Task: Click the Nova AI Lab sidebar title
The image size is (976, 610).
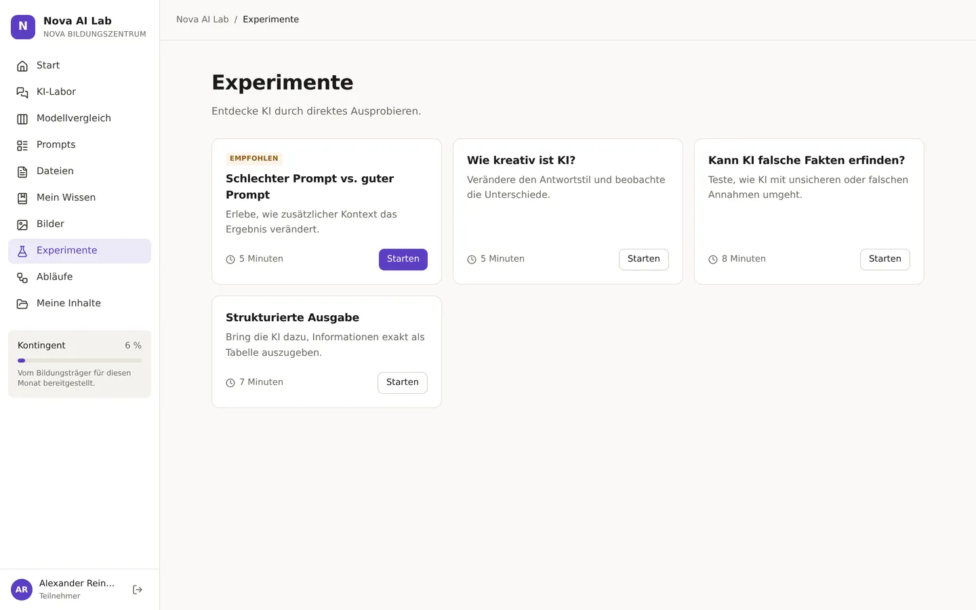Action: coord(77,21)
